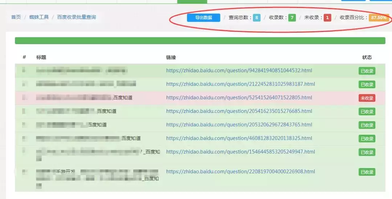Viewport: 392px width, 199px height.
Task: Open link ending 2208197004000226908.html
Action: click(x=241, y=171)
